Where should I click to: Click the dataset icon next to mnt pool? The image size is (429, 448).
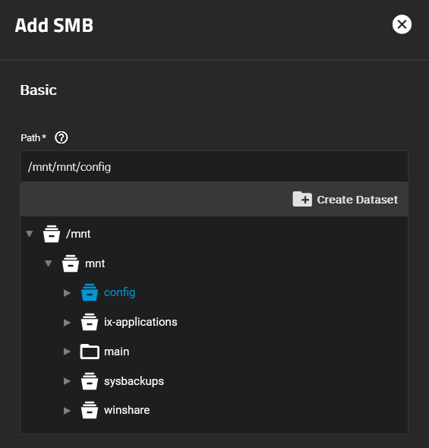click(x=71, y=263)
